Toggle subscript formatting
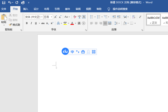Image resolution: width=168 pixels, height=112 pixels. pyautogui.click(x=48, y=23)
